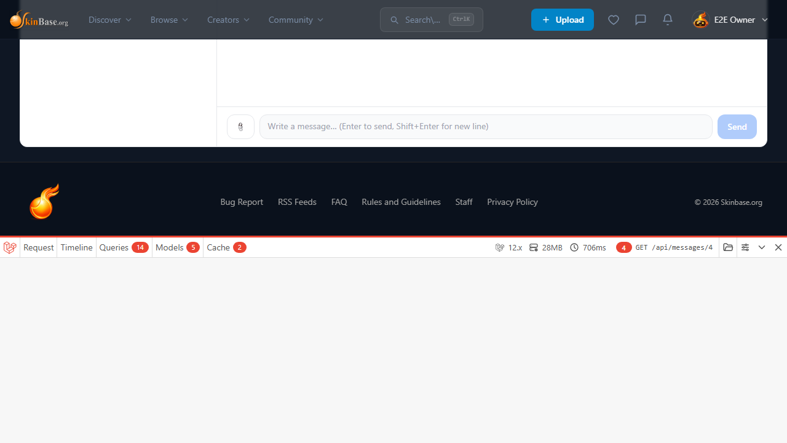Open debugbar folder icon for stored requests
The image size is (787, 443).
coord(728,247)
